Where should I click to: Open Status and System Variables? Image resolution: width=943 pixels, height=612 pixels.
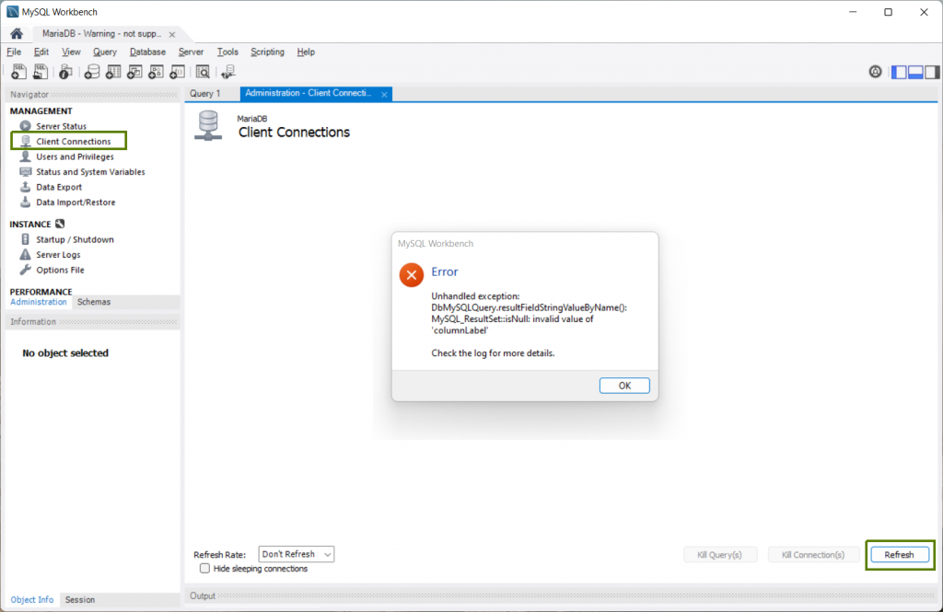(91, 171)
